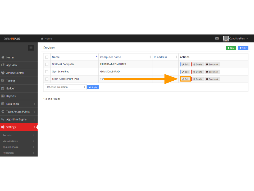This screenshot has width=254, height=191.
Task: Open App View menu item
Action: pos(19,65)
